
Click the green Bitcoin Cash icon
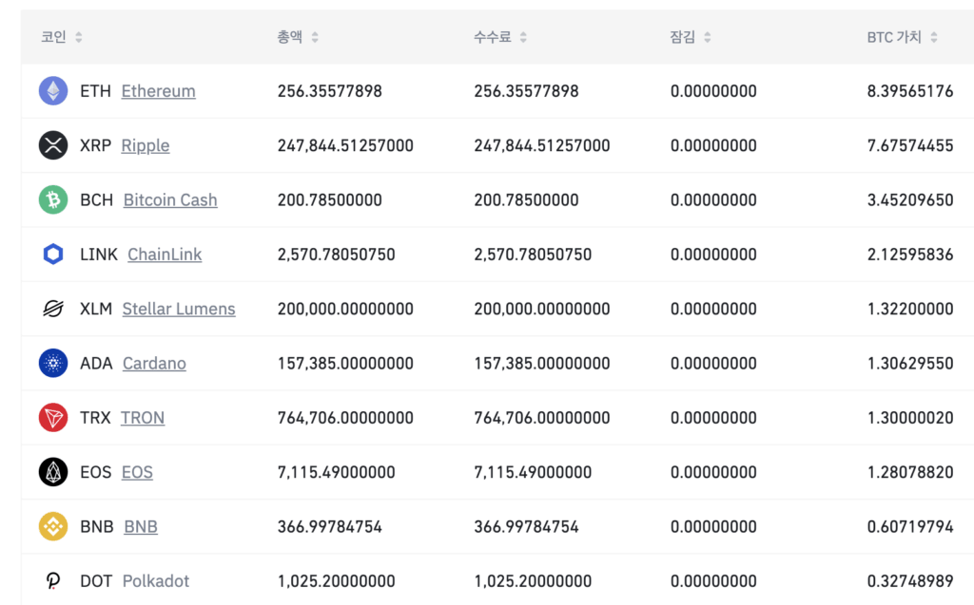click(53, 199)
